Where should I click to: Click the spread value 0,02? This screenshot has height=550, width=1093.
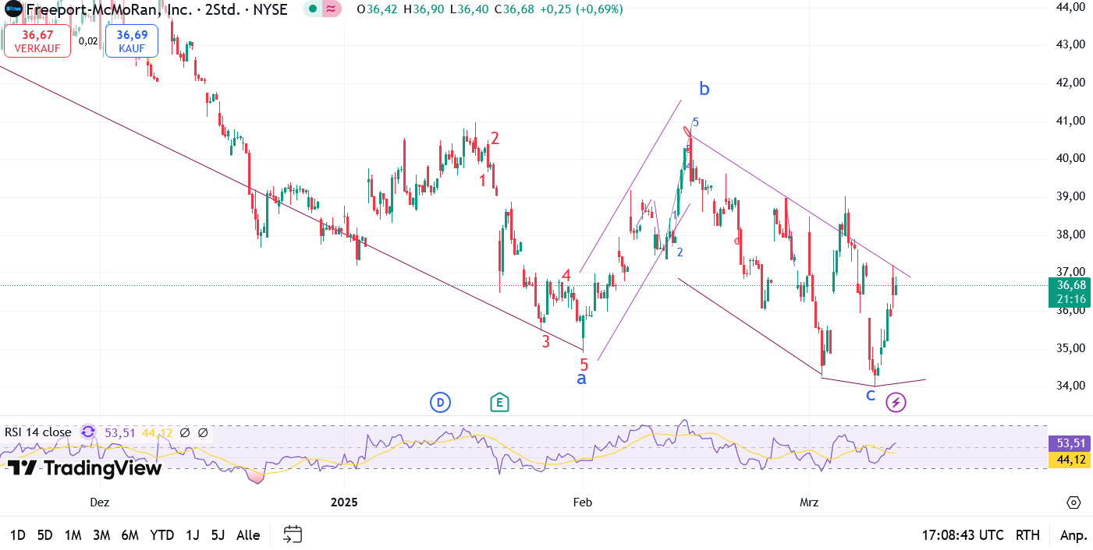[x=88, y=41]
